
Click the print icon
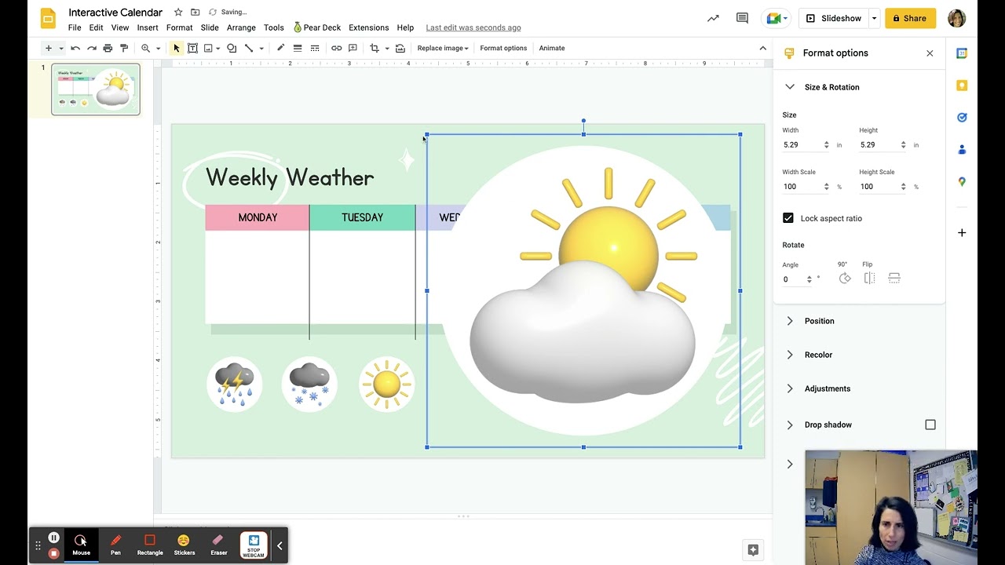click(108, 48)
